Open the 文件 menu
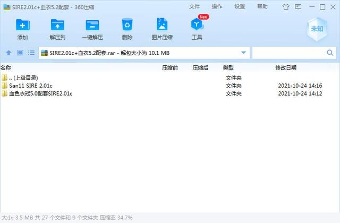This screenshot has height=223, width=340. pos(194,6)
